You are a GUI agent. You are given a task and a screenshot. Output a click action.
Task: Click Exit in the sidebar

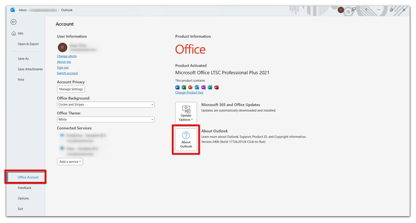click(20, 209)
